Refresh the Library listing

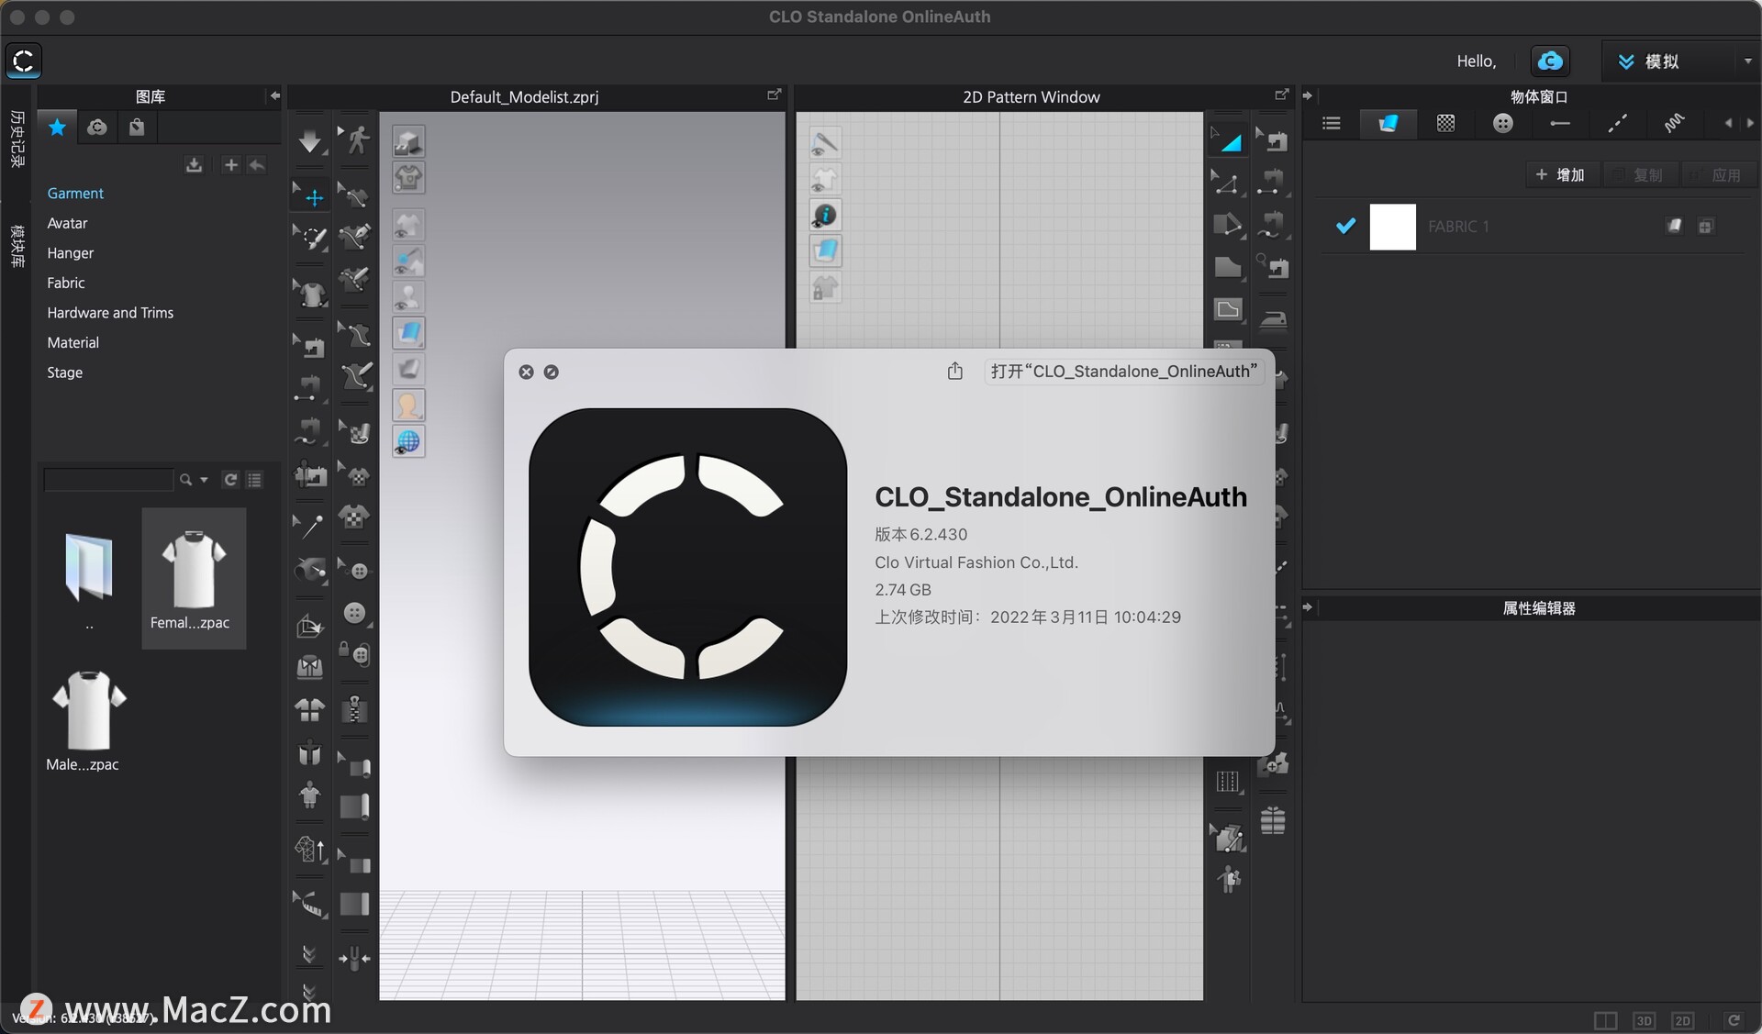[230, 480]
